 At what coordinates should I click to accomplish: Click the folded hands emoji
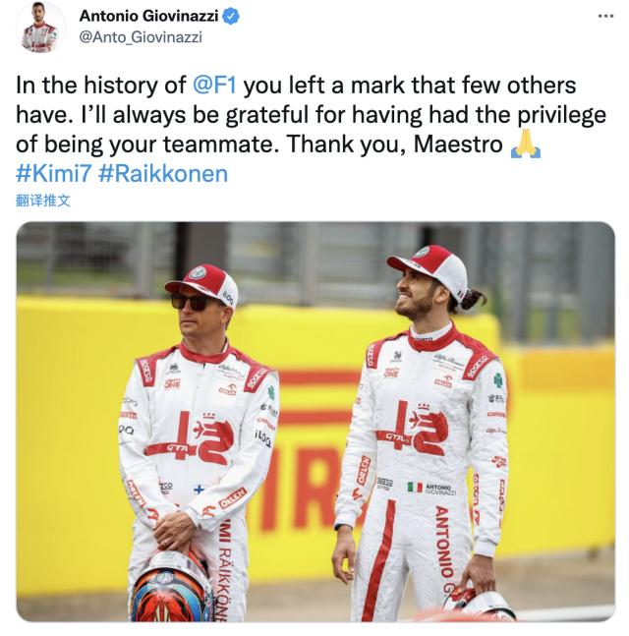pyautogui.click(x=525, y=144)
